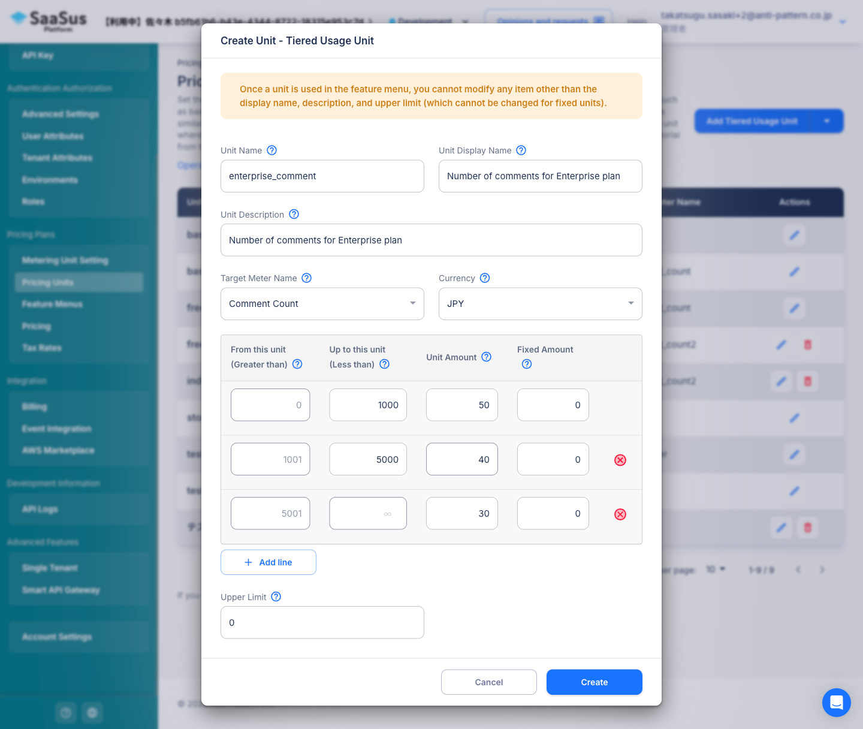Screen dimensions: 863x729
Task: Click the Currency help icon
Action: (485, 278)
